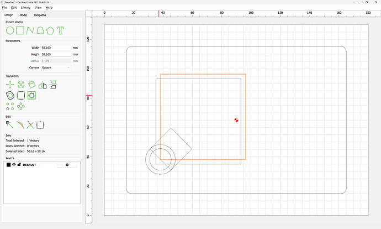The height and width of the screenshot is (229, 381).
Task: Toggle the lock on DEFAULT layer
Action: click(x=19, y=164)
